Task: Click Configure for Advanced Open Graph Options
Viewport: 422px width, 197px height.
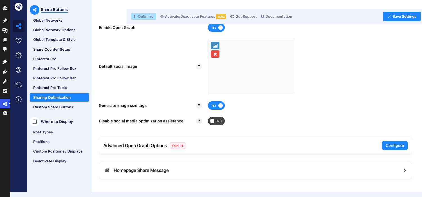Action: coord(395,145)
